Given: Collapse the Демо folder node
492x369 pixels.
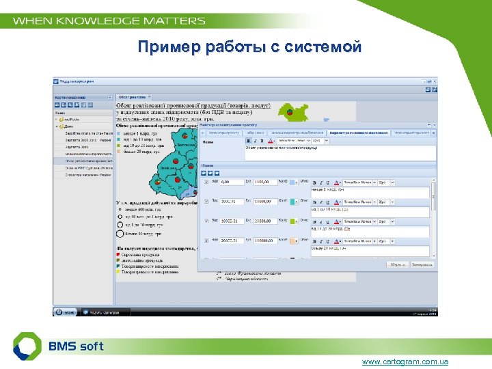Looking at the screenshot, I should (57, 126).
